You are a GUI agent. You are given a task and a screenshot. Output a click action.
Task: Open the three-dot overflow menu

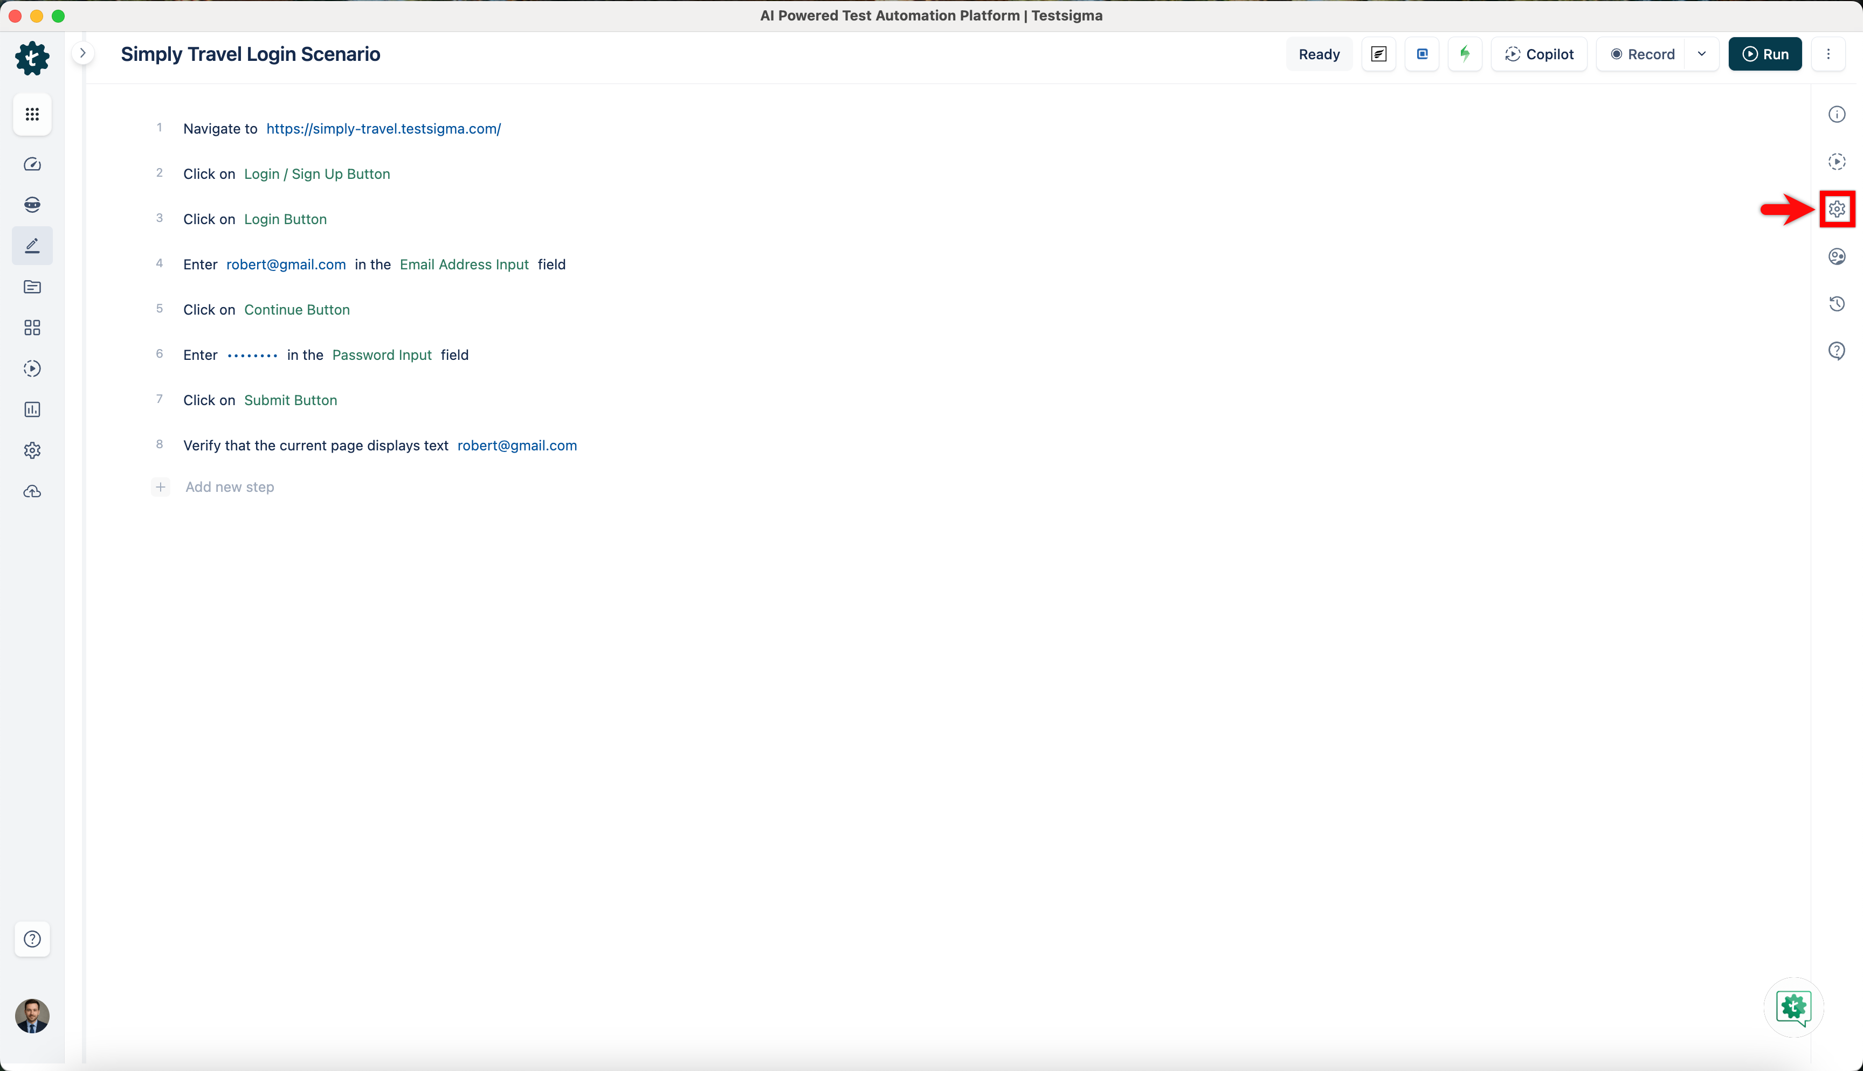1829,54
